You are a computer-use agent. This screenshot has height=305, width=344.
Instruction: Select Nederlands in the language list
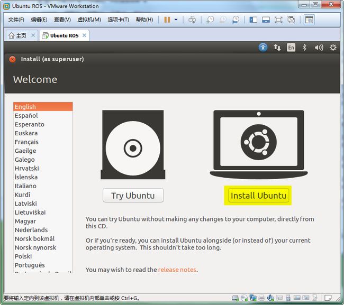pyautogui.click(x=43, y=230)
